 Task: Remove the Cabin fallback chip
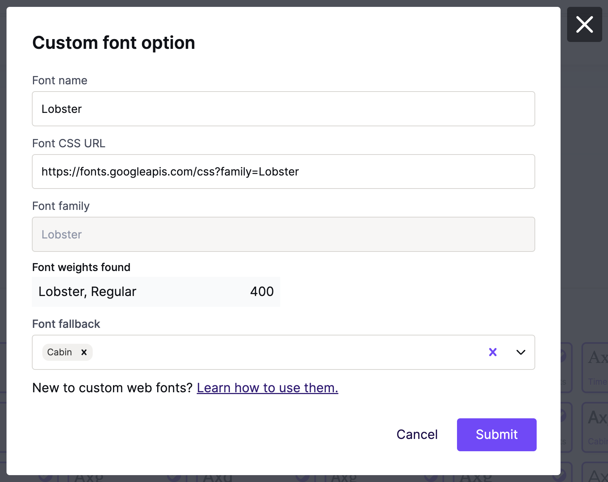(x=84, y=352)
